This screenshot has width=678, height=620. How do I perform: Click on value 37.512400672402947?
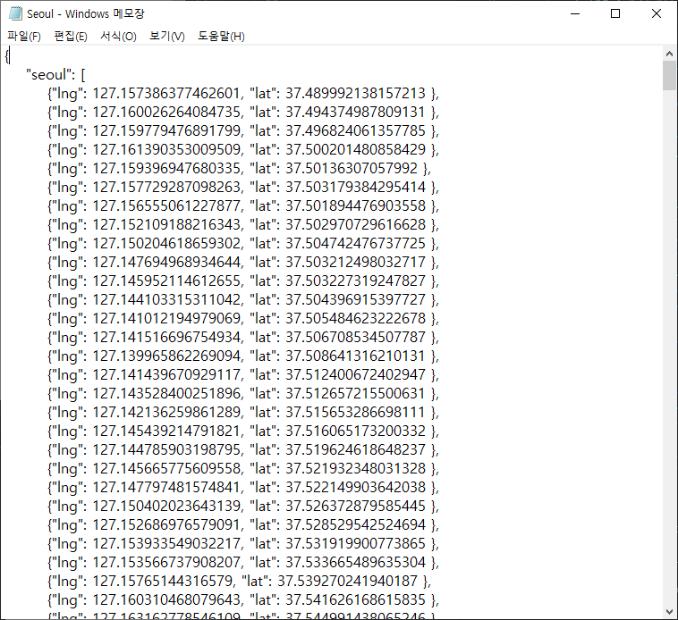[x=355, y=375]
